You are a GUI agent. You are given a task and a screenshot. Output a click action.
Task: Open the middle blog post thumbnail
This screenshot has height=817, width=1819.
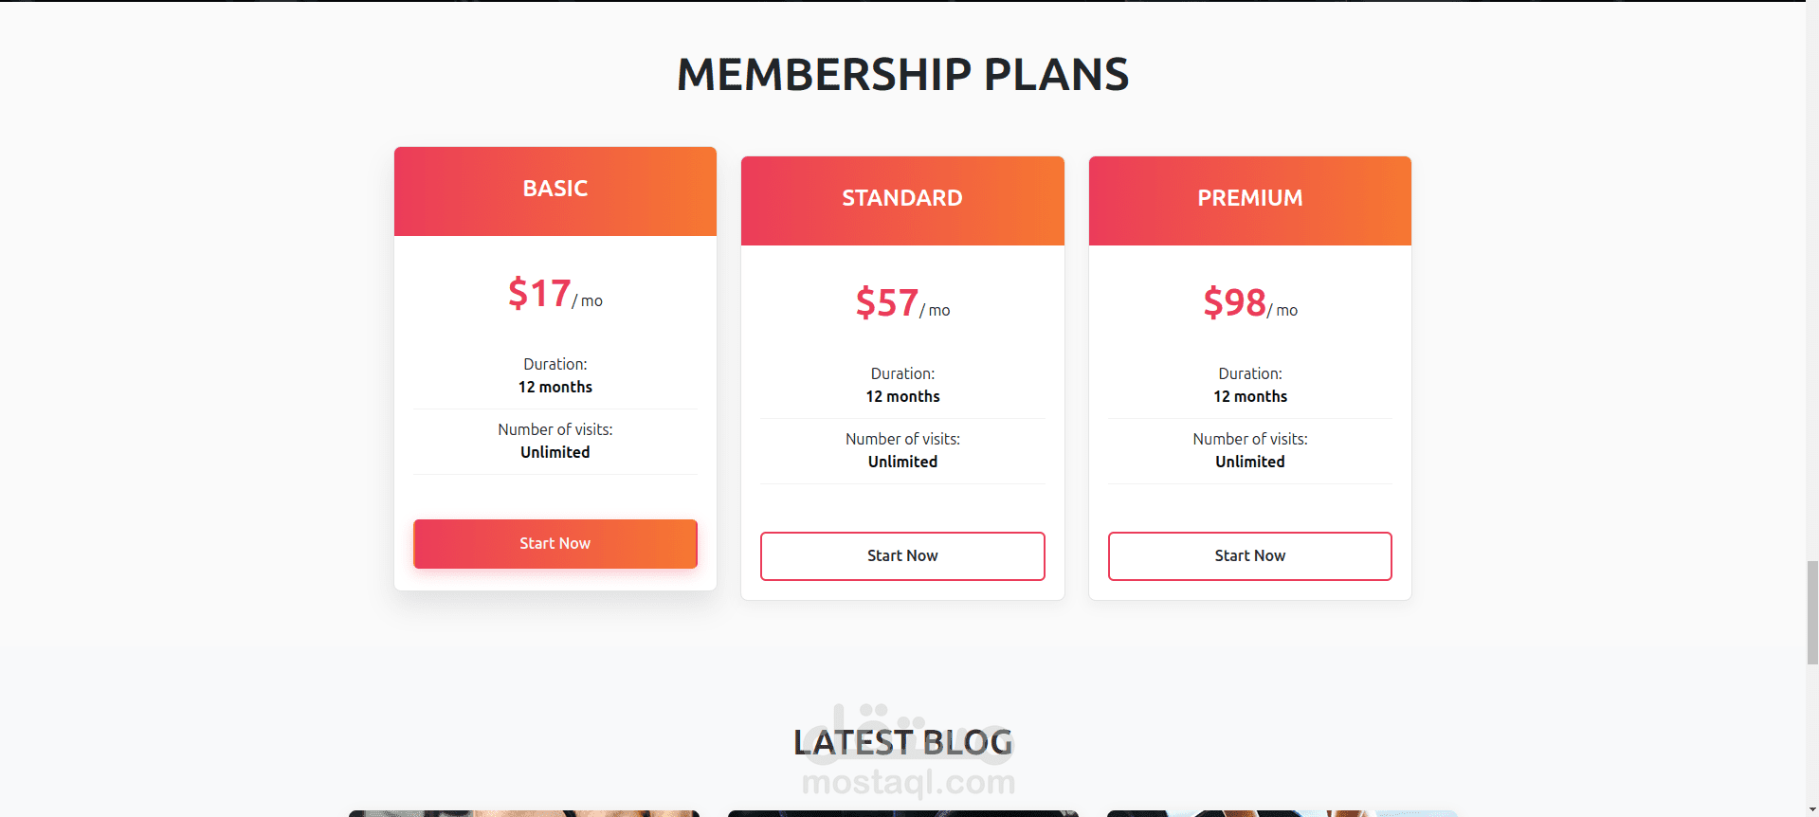[902, 812]
